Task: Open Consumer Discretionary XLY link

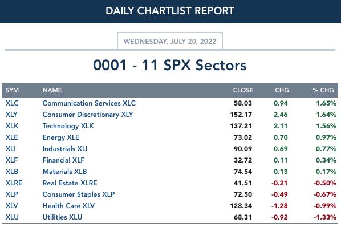Action: [x=88, y=115]
